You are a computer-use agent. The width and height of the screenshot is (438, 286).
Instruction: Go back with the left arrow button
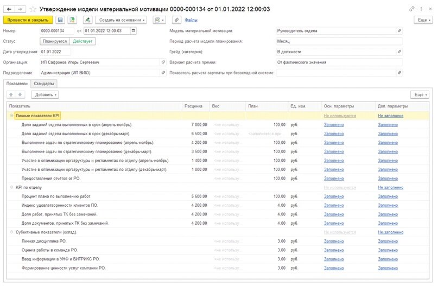(x=9, y=9)
